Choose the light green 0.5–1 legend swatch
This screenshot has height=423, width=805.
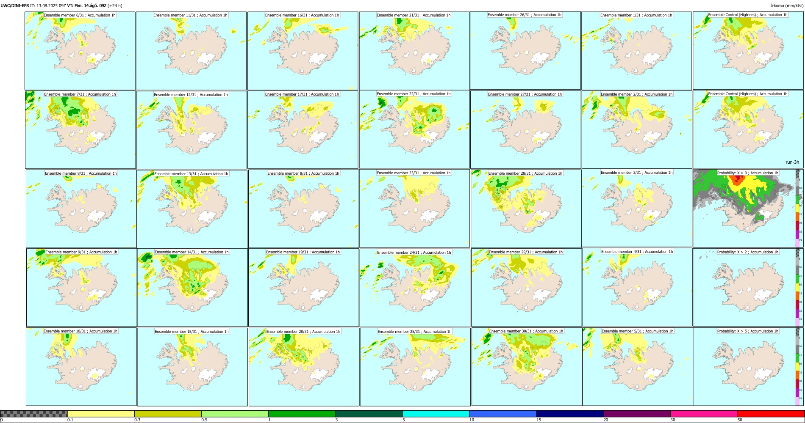point(235,414)
